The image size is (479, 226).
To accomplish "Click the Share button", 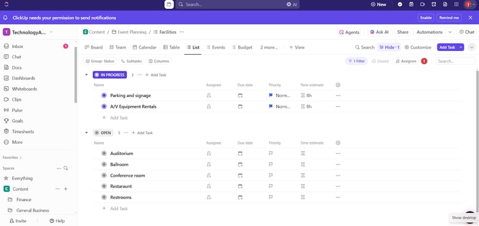I will click(x=402, y=32).
